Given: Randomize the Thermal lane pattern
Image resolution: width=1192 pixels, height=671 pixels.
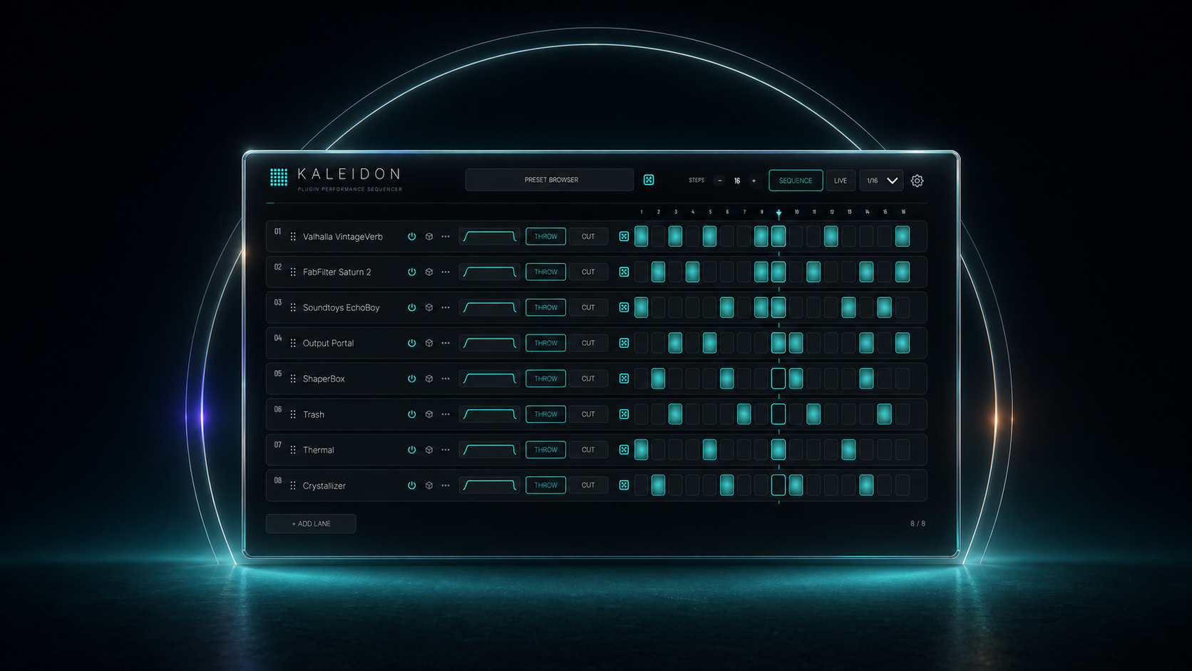Looking at the screenshot, I should pyautogui.click(x=624, y=450).
